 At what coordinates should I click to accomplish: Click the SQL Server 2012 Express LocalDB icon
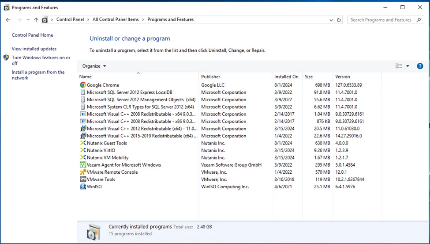point(83,92)
